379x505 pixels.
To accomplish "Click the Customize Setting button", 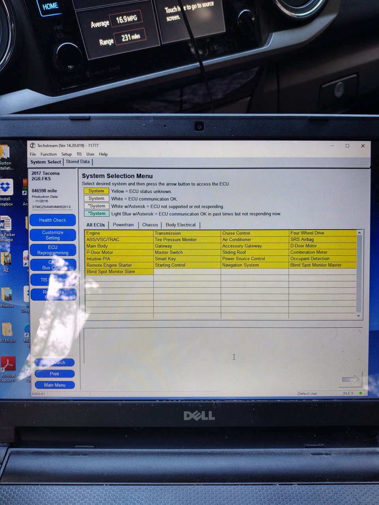I will (x=53, y=235).
